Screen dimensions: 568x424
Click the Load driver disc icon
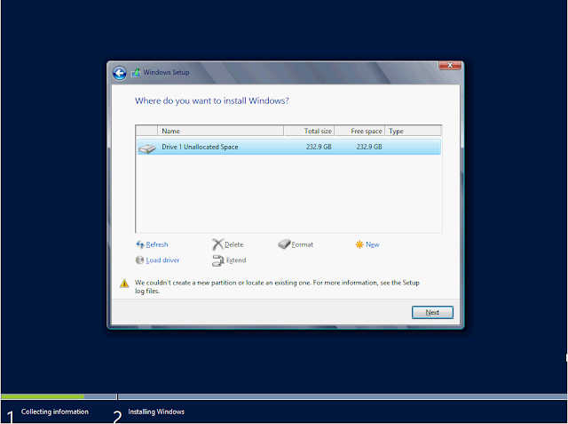139,260
